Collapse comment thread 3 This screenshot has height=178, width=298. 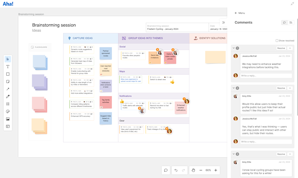coord(234,154)
